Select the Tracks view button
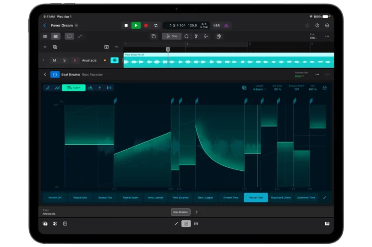This screenshot has width=372, height=247. [x=55, y=36]
